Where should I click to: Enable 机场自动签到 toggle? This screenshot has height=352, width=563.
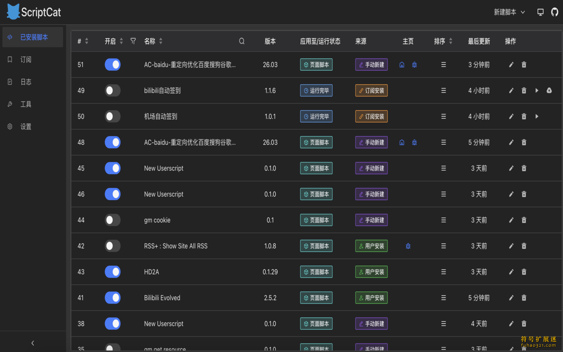113,117
